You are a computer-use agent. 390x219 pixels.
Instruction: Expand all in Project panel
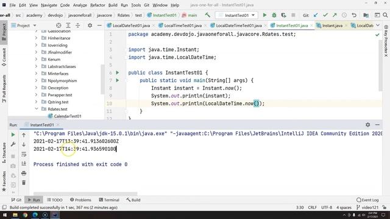tap(68, 26)
